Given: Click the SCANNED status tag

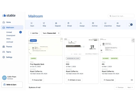Looking at the screenshot, I should (x=106, y=58).
